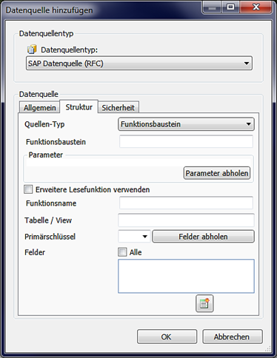Maximize the Datenquelle hinzufügen window
The height and width of the screenshot is (358, 277).
coord(230,7)
